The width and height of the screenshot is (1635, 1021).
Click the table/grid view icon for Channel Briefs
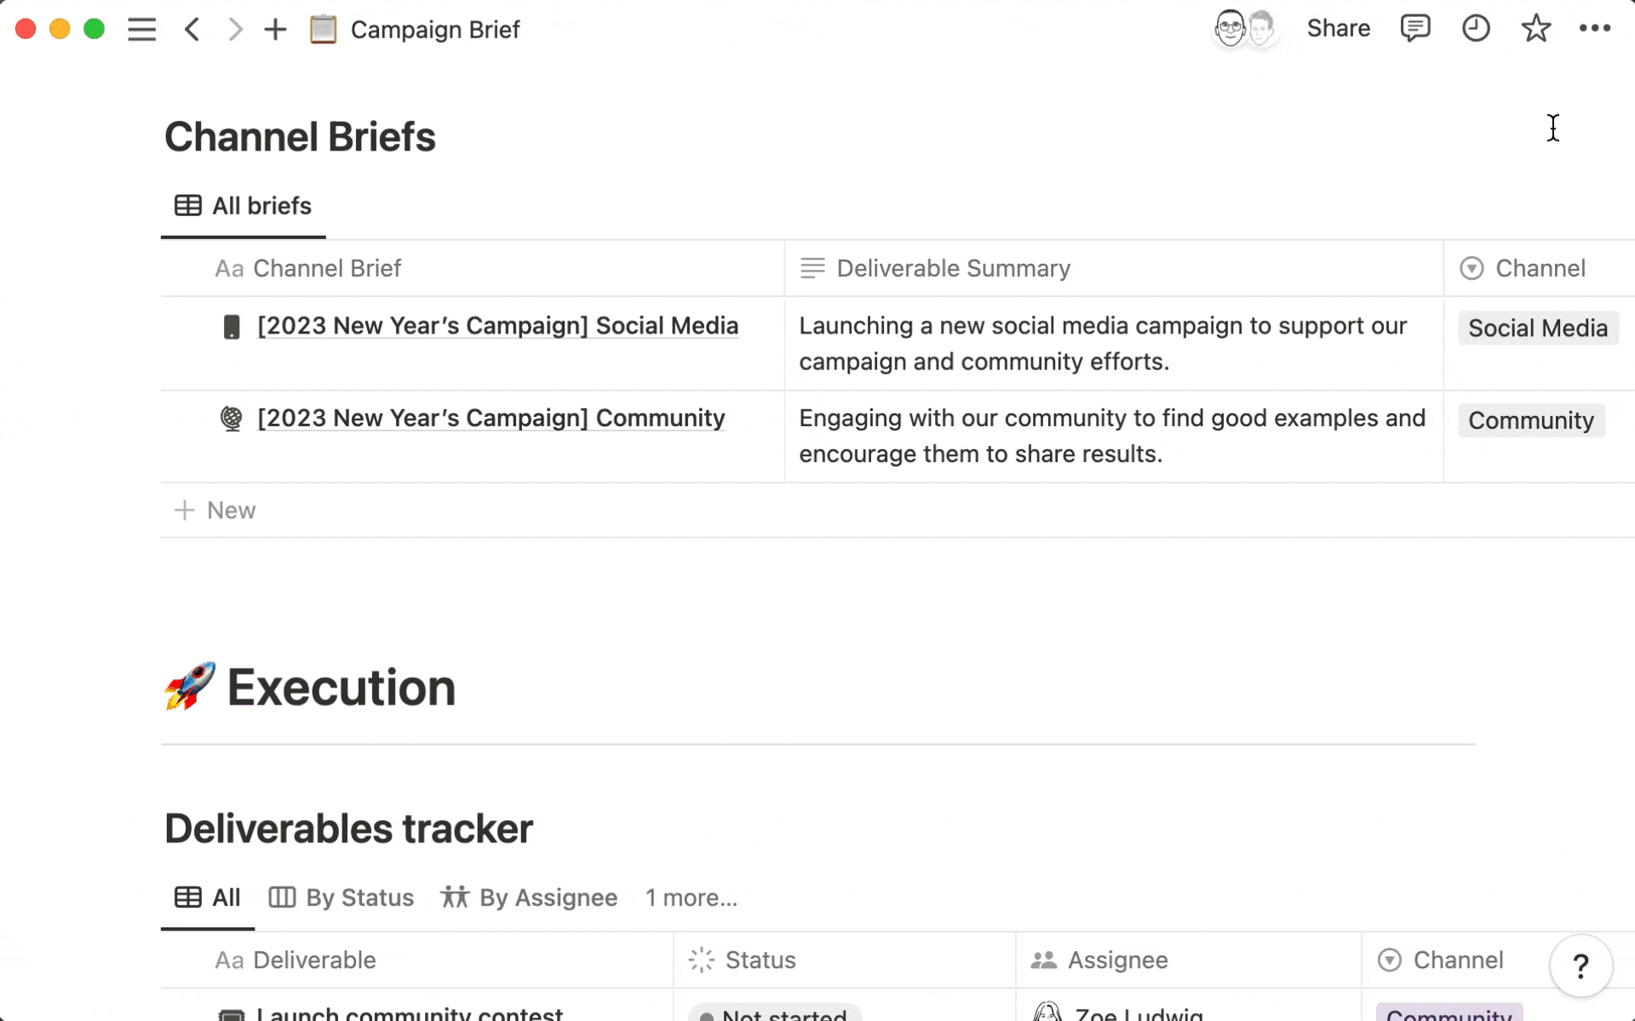(x=187, y=206)
